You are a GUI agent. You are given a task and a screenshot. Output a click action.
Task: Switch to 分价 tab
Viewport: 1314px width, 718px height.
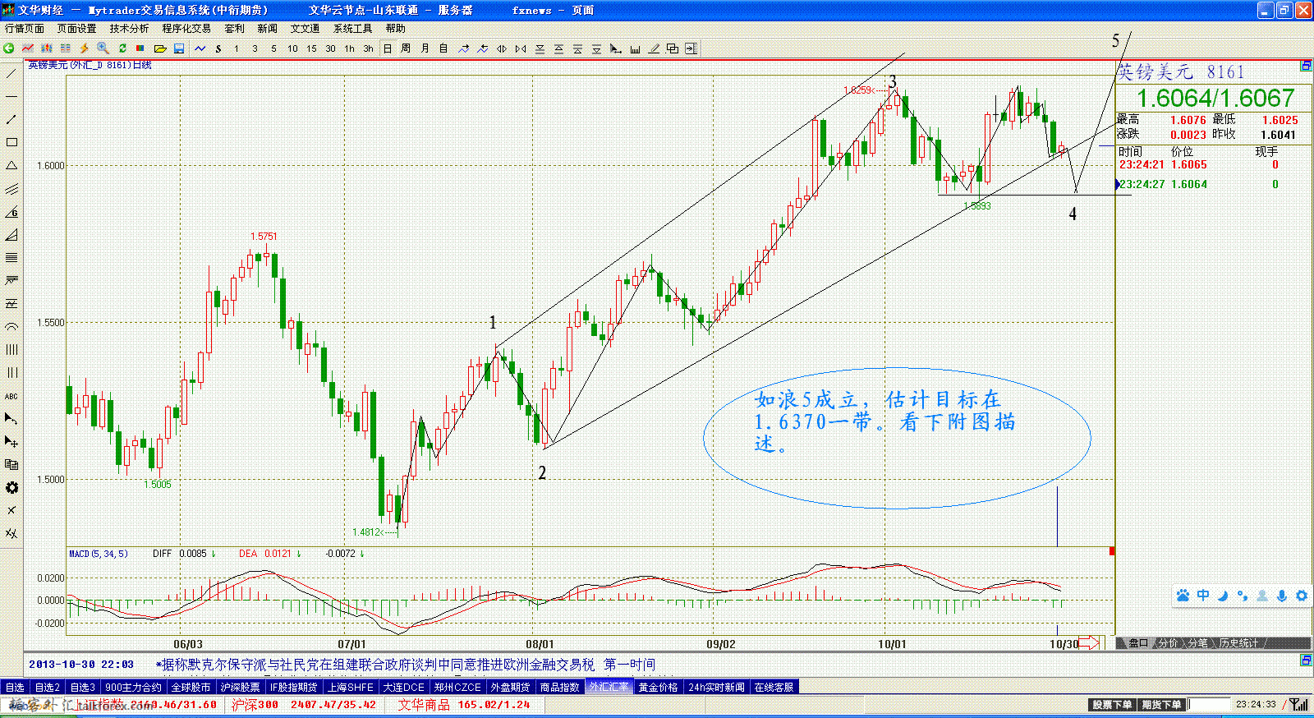(1168, 642)
